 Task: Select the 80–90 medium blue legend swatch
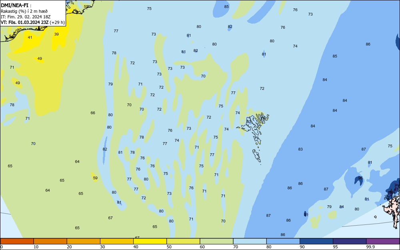(x=283, y=241)
